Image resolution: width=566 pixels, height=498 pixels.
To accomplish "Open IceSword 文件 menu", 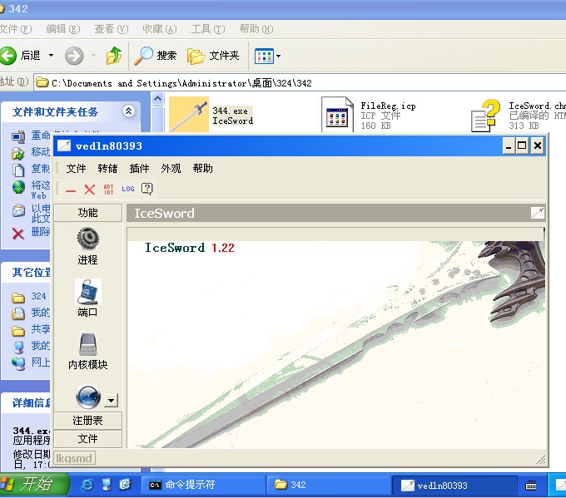I will 76,169.
